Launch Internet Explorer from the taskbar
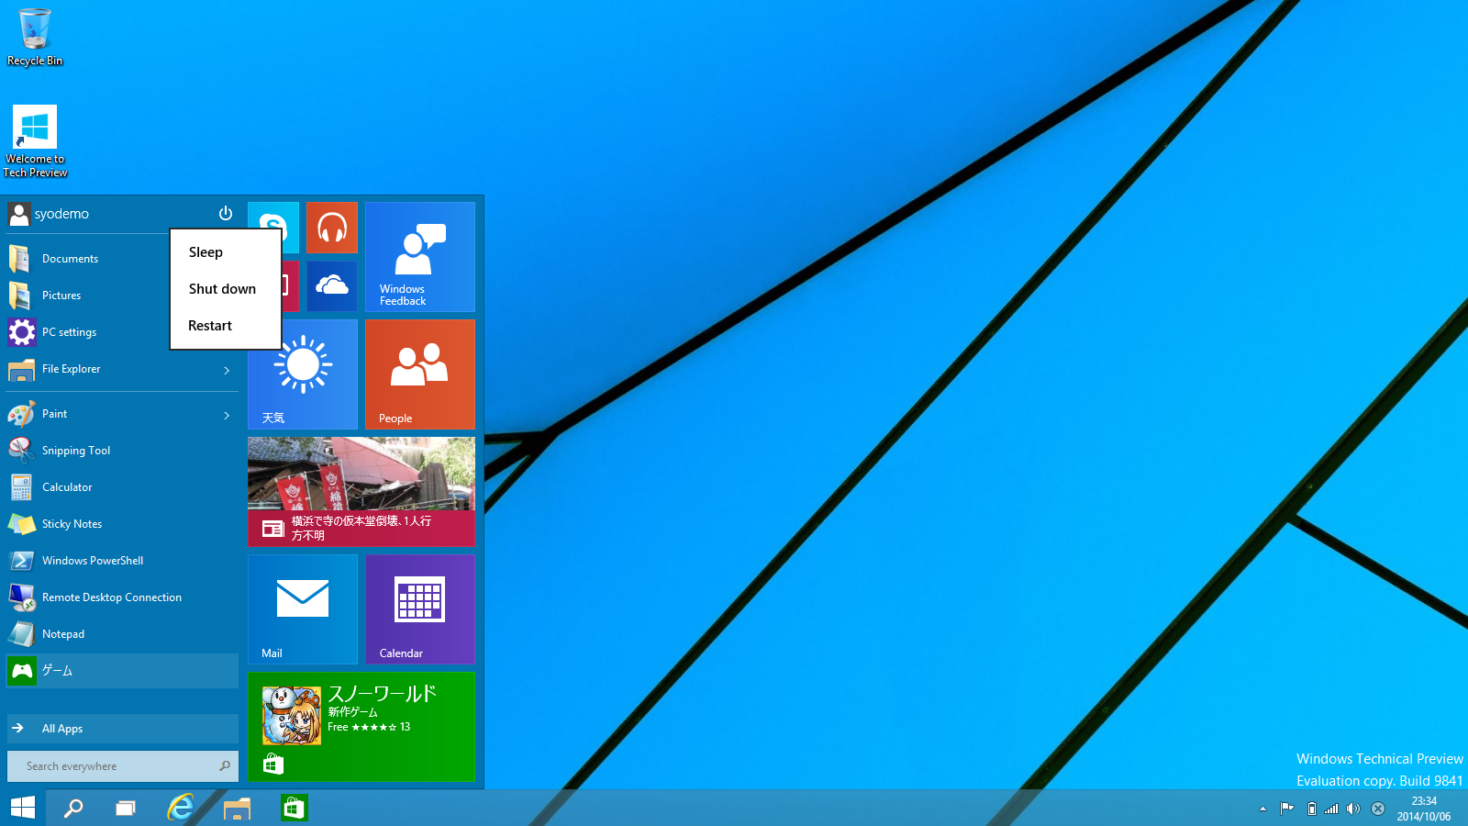Image resolution: width=1468 pixels, height=826 pixels. tap(181, 808)
